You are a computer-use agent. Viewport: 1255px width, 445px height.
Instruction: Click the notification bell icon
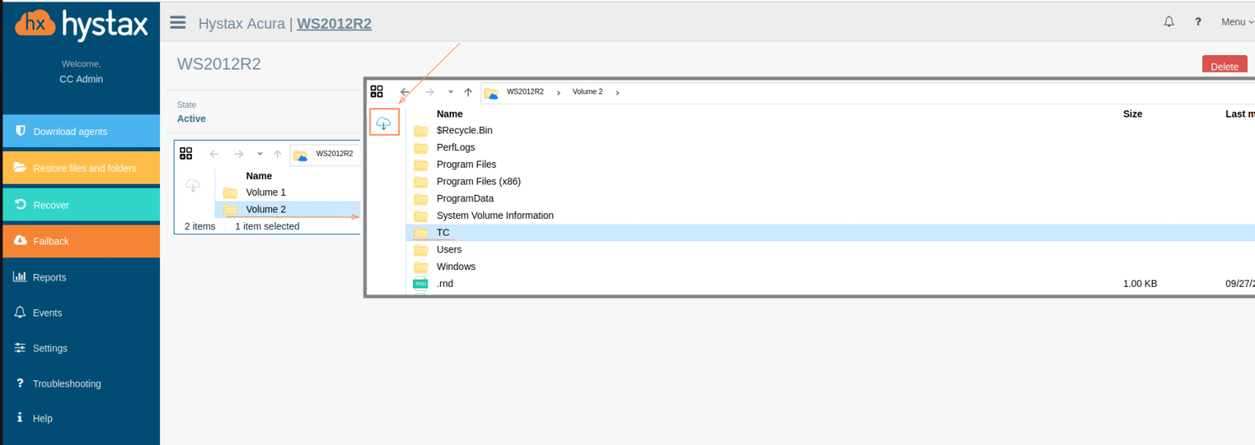tap(1169, 22)
